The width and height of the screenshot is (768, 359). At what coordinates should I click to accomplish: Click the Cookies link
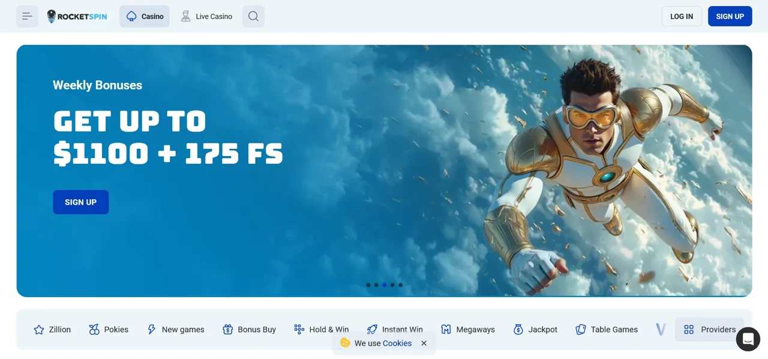tap(397, 343)
